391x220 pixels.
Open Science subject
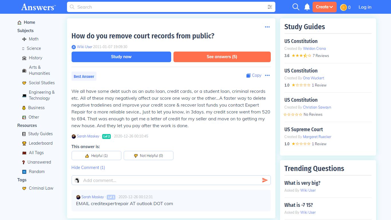(34, 48)
